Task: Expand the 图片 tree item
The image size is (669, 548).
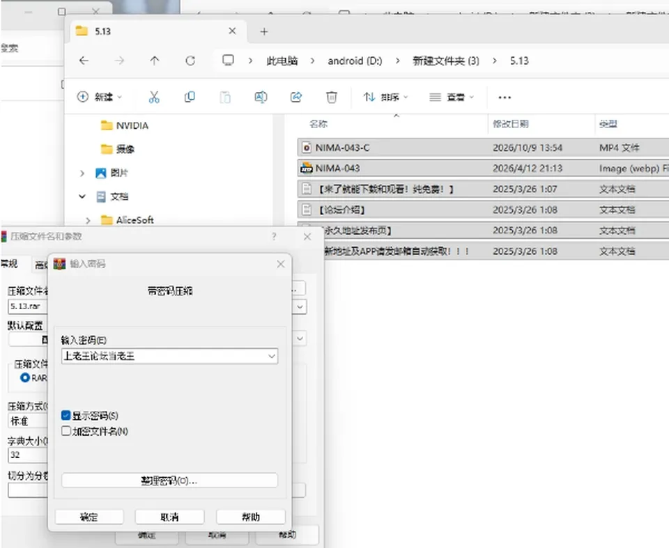Action: [82, 173]
